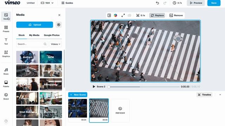Click the Scene 2 progress track
This screenshot has width=225, height=126.
[144, 87]
